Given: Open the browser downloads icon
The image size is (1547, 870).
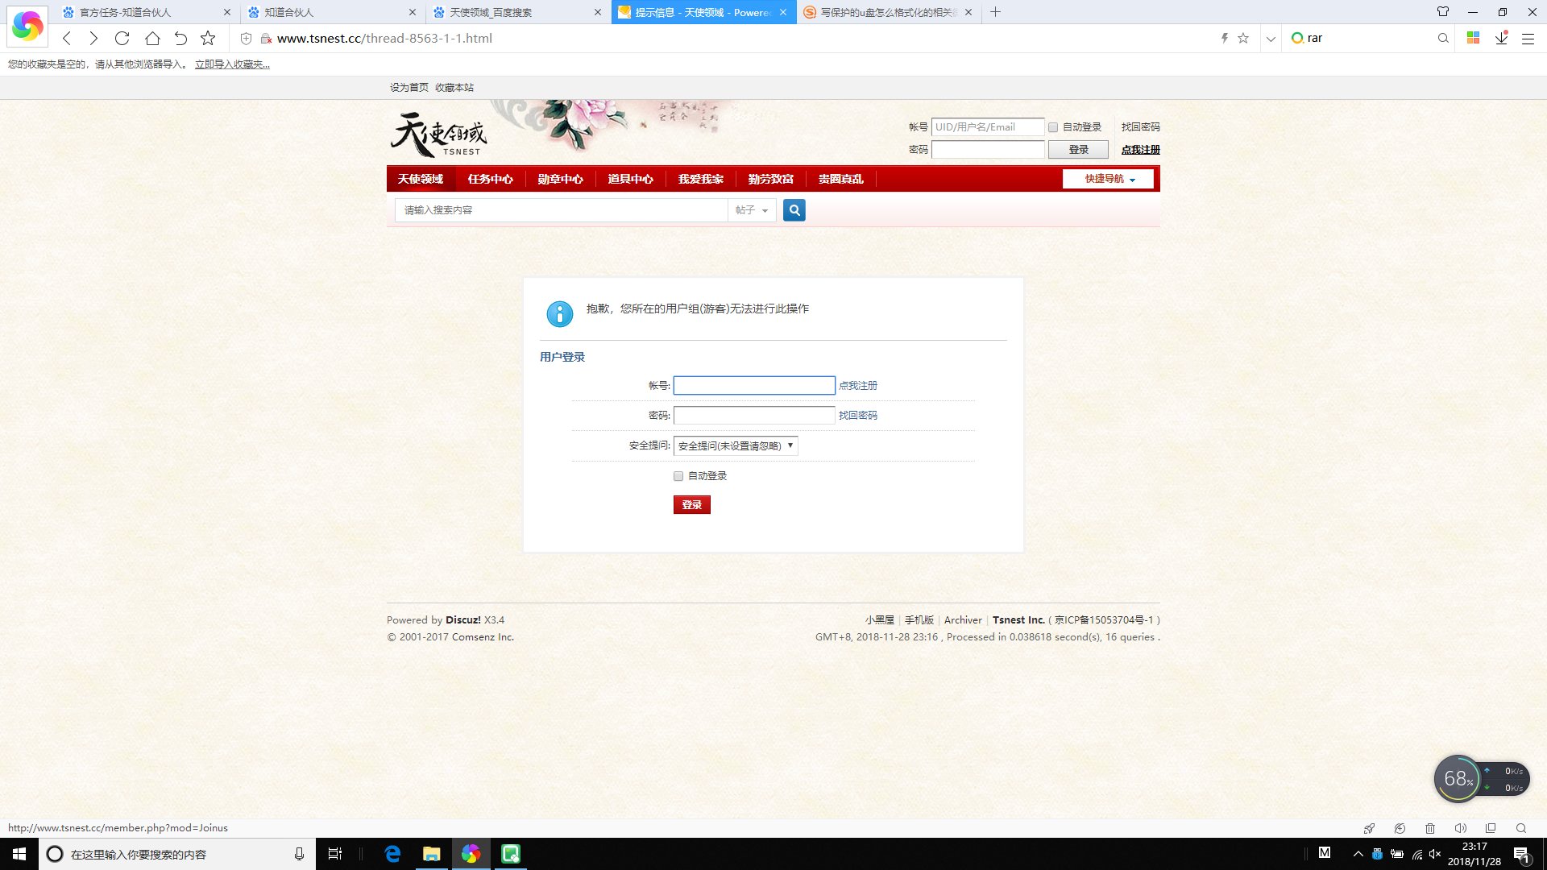Looking at the screenshot, I should click(x=1501, y=38).
